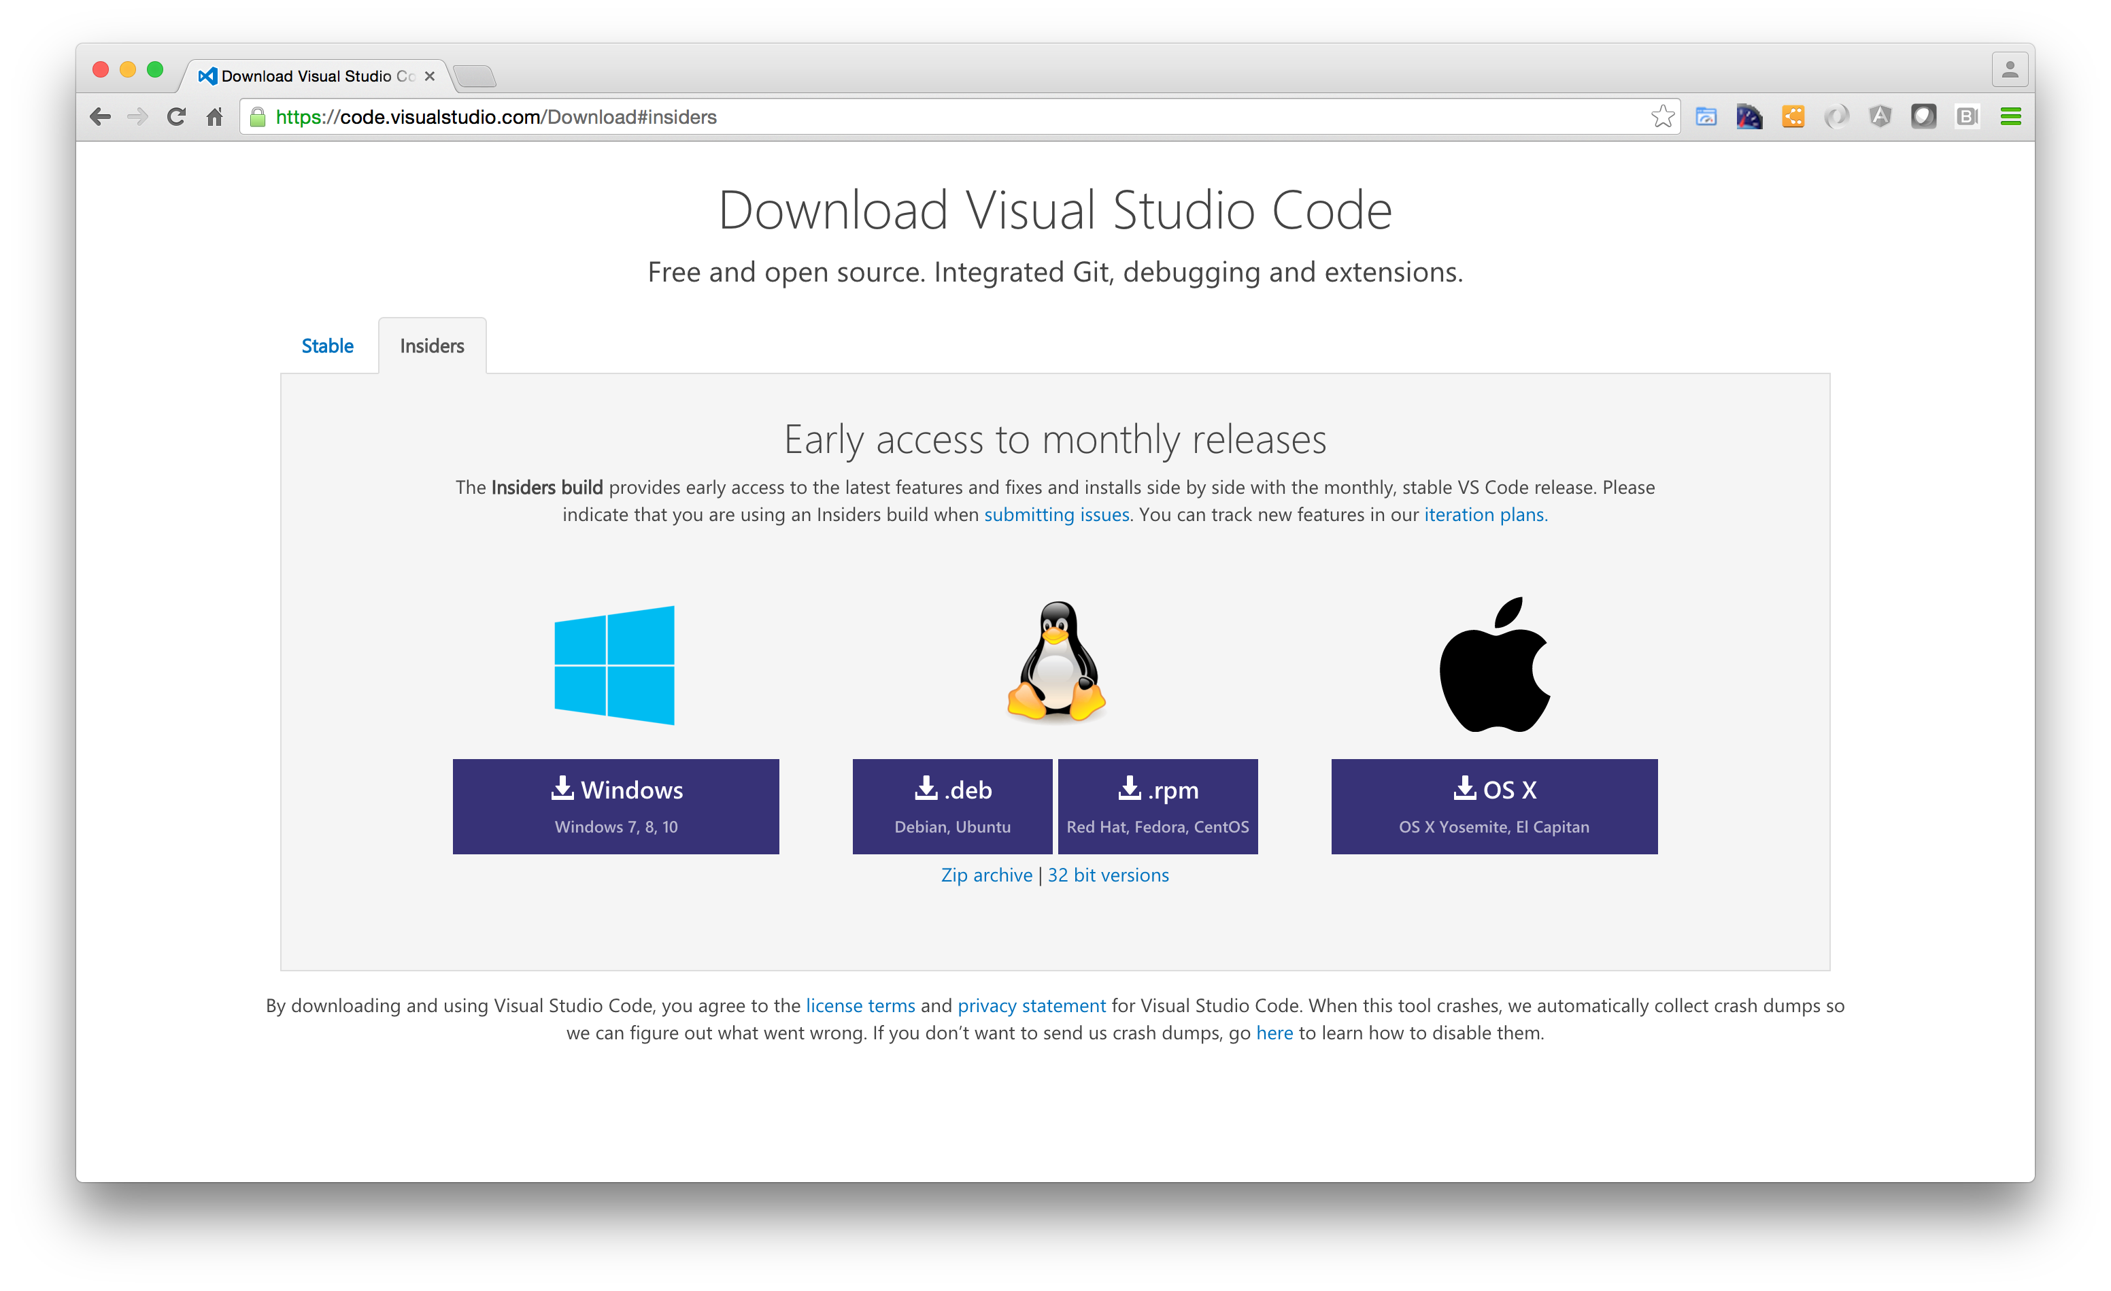Select the Insiders tab
Viewport: 2111px width, 1291px height.
pos(432,346)
